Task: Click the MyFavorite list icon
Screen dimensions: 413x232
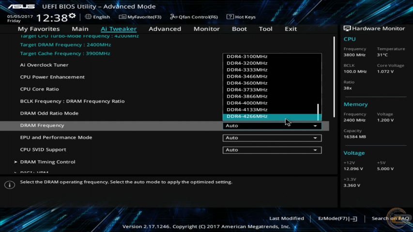Action: coord(122,17)
